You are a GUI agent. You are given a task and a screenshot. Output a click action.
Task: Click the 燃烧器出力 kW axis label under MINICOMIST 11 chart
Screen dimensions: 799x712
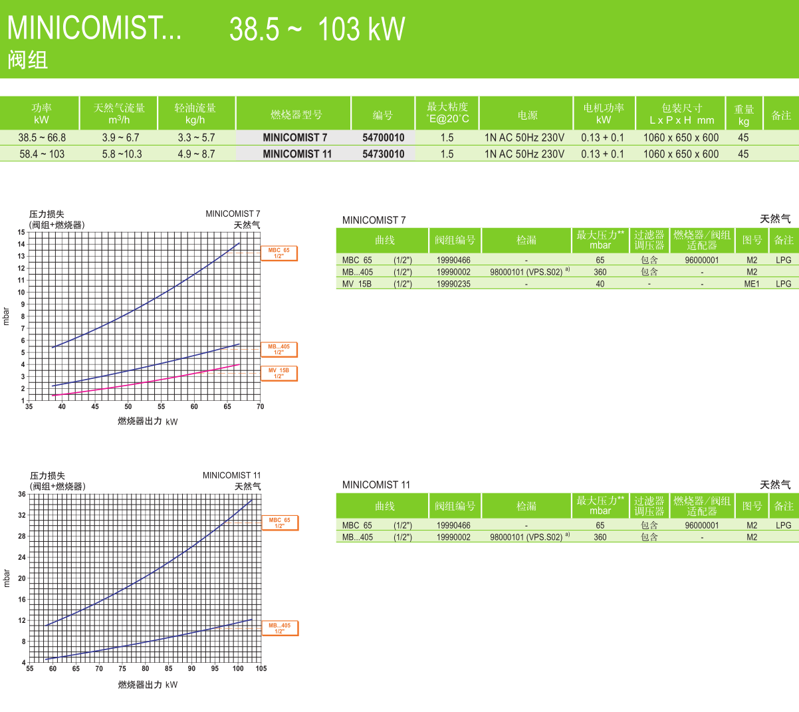(148, 685)
